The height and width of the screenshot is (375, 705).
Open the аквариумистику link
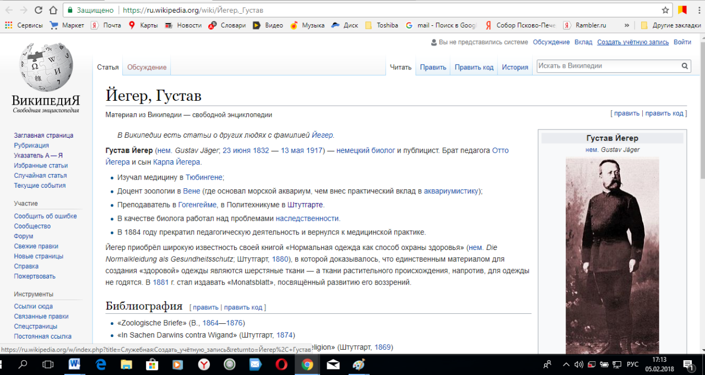(x=451, y=191)
